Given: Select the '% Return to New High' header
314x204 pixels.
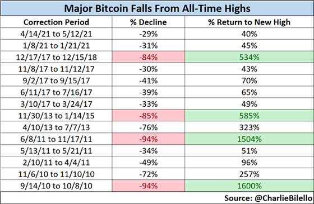Looking at the screenshot, I should [250, 22].
